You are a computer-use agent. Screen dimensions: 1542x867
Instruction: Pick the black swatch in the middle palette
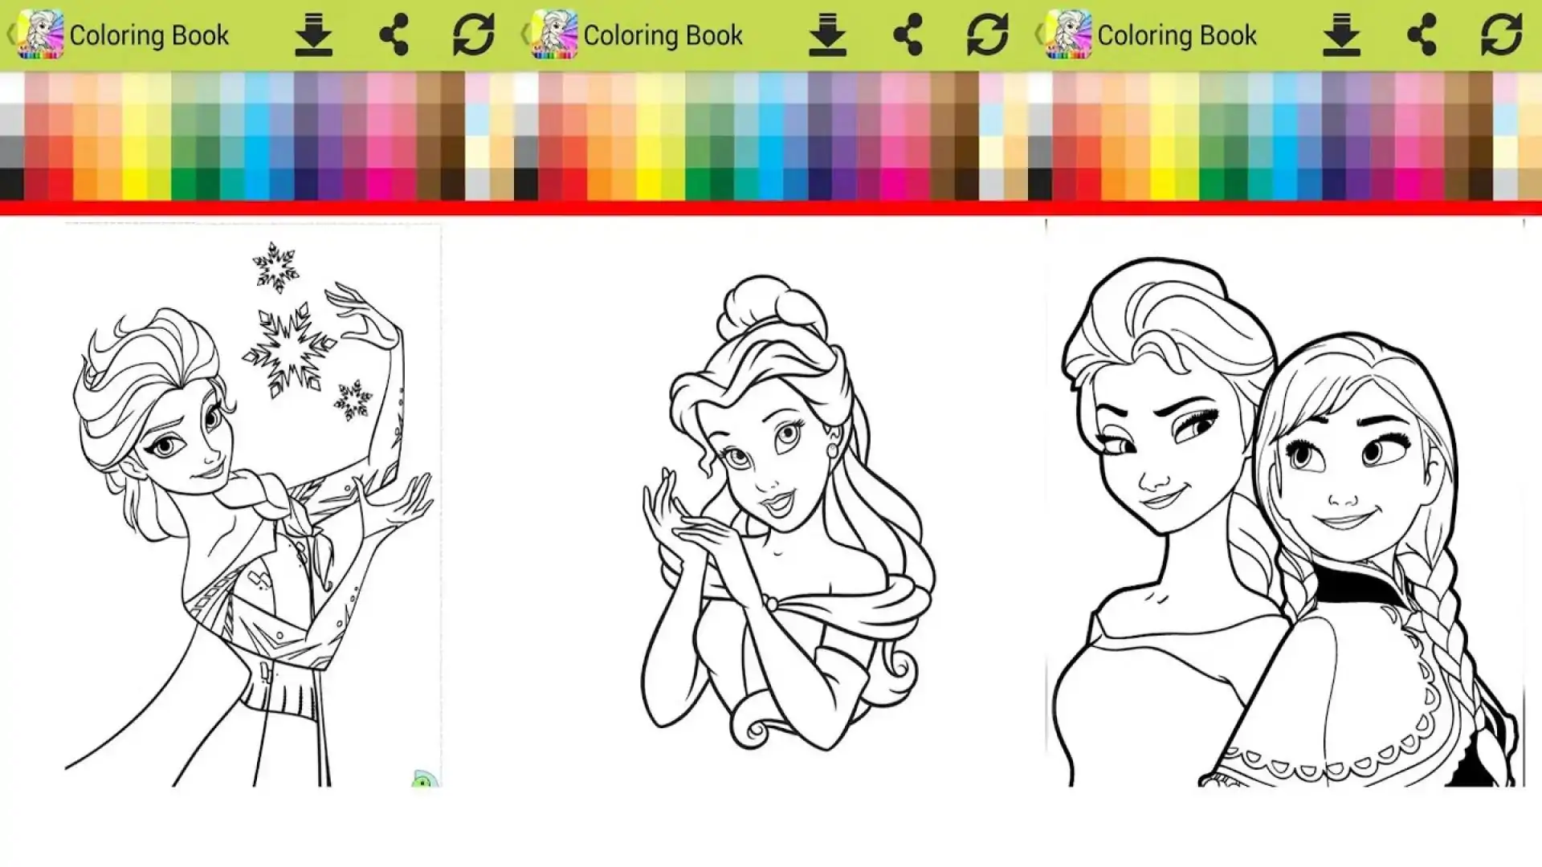click(x=526, y=184)
